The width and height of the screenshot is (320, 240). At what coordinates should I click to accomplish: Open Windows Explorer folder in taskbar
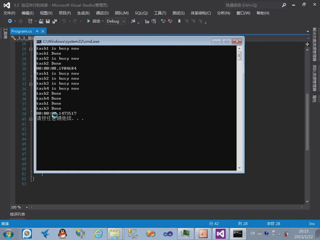pyautogui.click(x=115, y=234)
